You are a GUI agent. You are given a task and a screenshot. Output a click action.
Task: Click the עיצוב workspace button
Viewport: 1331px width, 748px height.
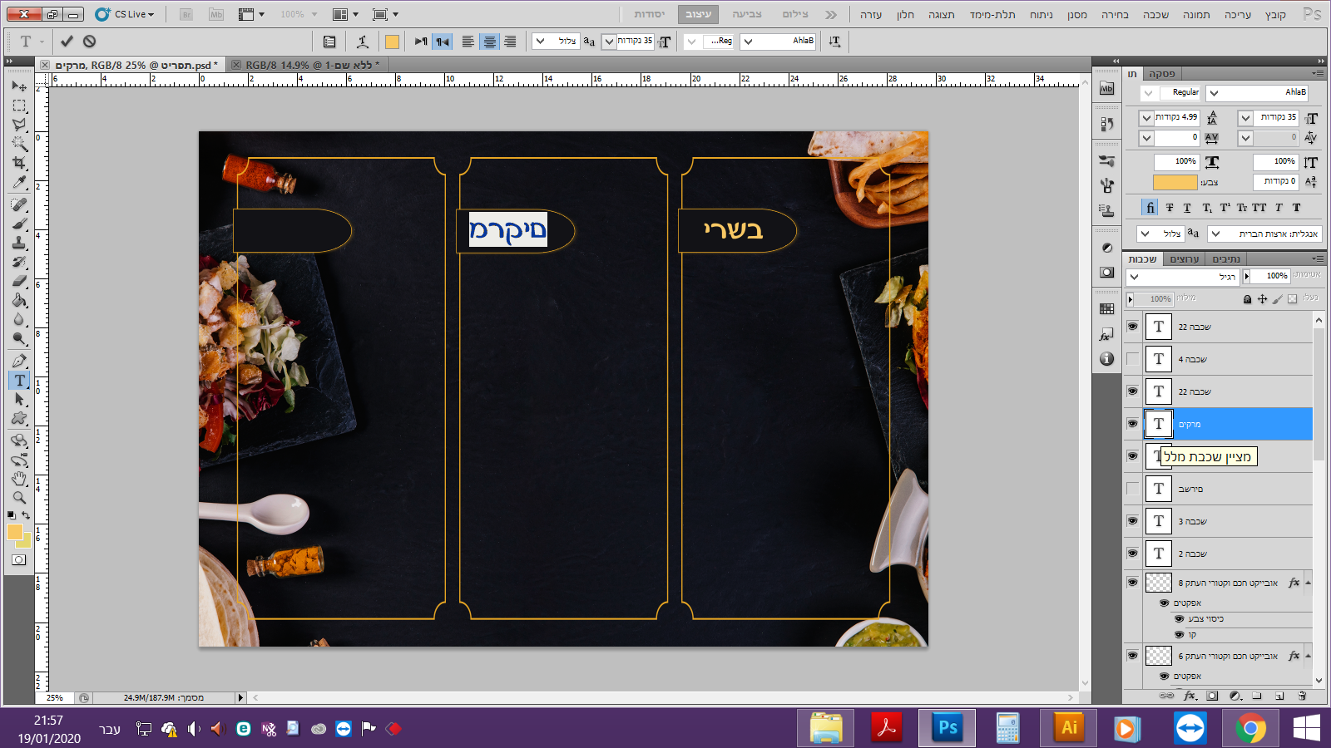point(698,14)
